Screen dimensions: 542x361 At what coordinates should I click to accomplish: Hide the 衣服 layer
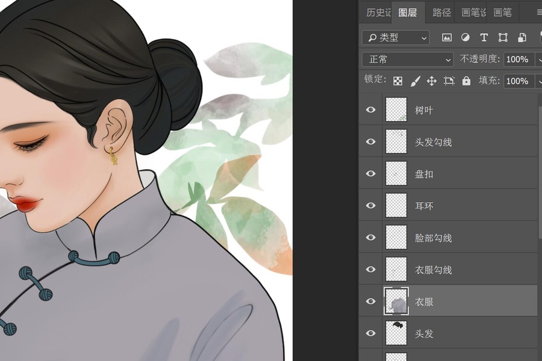pos(370,301)
